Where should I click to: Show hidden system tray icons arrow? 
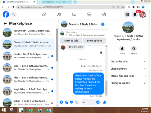[x=138, y=110]
